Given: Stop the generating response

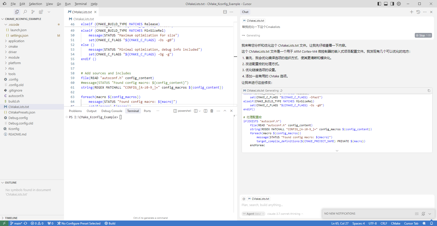Looking at the screenshot, I should pos(423,35).
